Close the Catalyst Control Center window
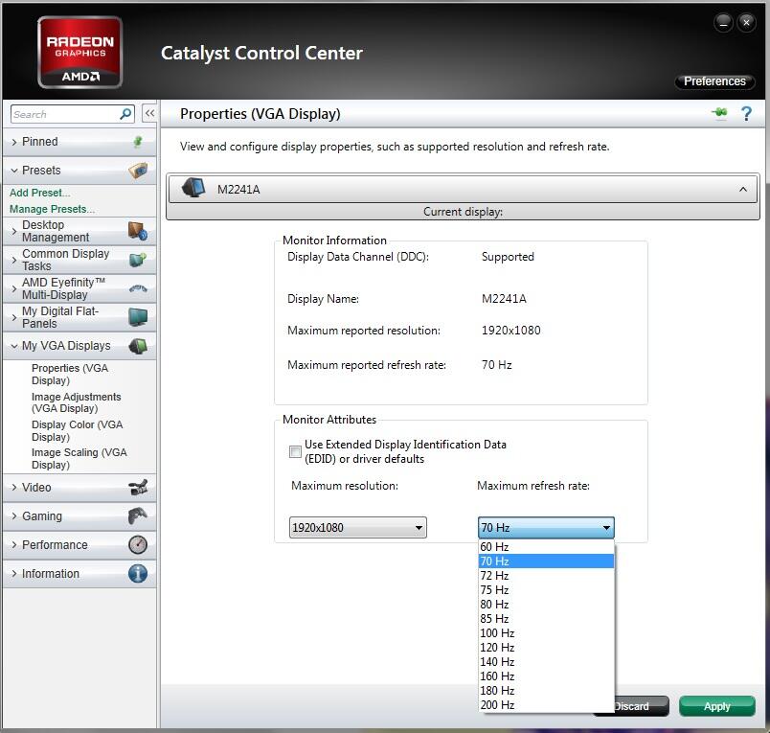Viewport: 770px width, 733px height. click(746, 22)
